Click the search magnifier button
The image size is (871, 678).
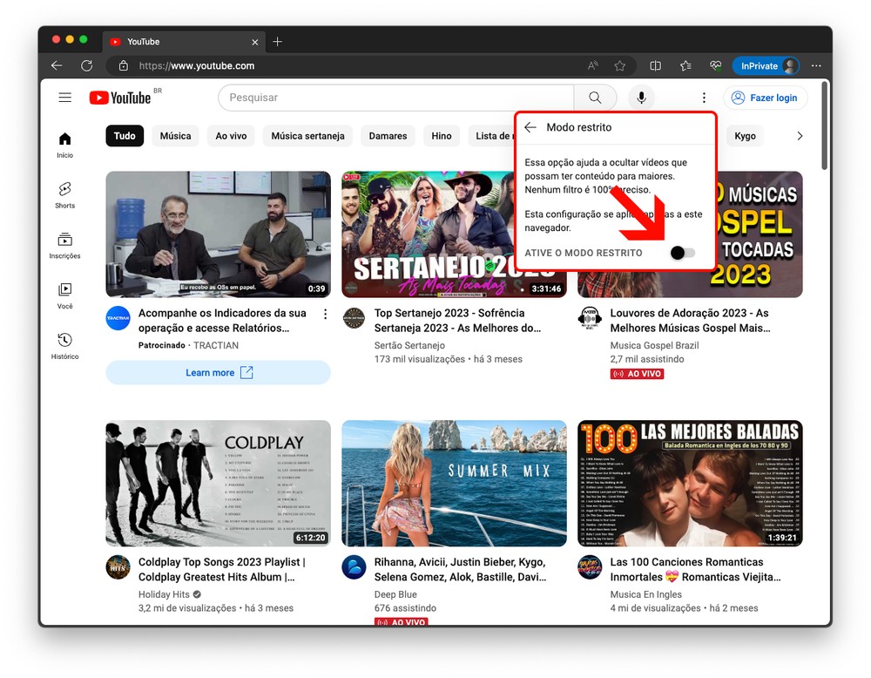pyautogui.click(x=595, y=98)
